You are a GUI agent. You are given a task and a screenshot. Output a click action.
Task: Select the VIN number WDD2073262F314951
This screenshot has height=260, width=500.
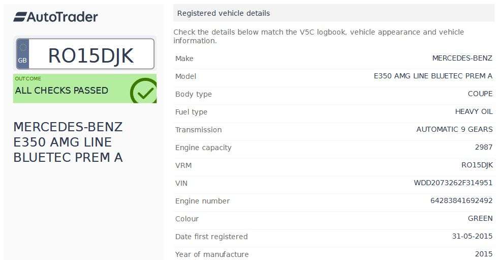tap(453, 183)
